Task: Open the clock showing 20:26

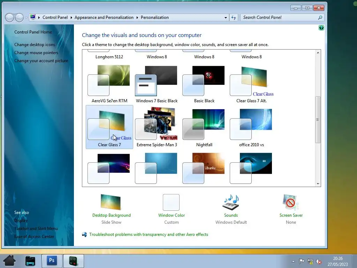Action: click(337, 261)
